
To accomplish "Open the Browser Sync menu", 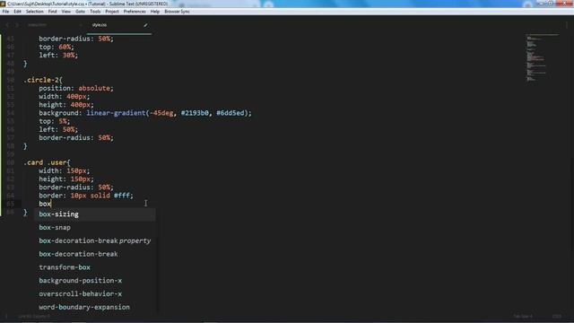I will pos(177,12).
